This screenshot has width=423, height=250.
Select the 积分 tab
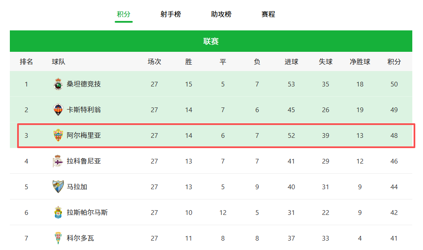click(123, 14)
